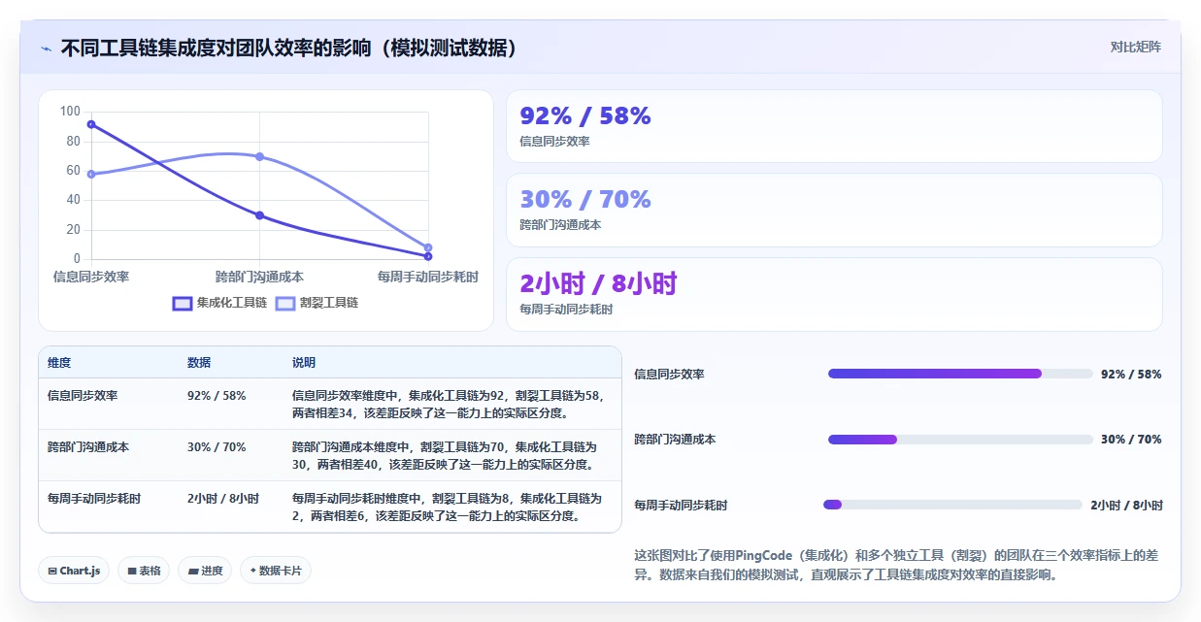Click the 30% / 70% progress value label
The image size is (1201, 622).
click(1131, 440)
